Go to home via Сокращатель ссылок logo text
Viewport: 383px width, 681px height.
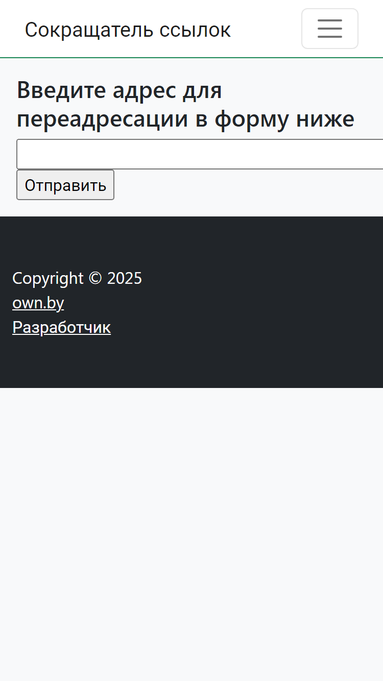pos(128,30)
